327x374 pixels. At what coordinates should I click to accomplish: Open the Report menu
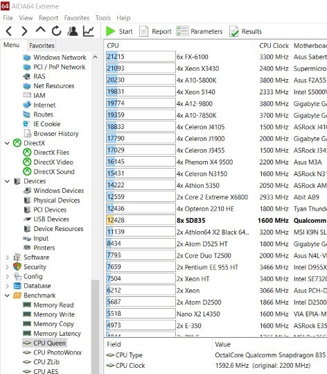coord(48,18)
